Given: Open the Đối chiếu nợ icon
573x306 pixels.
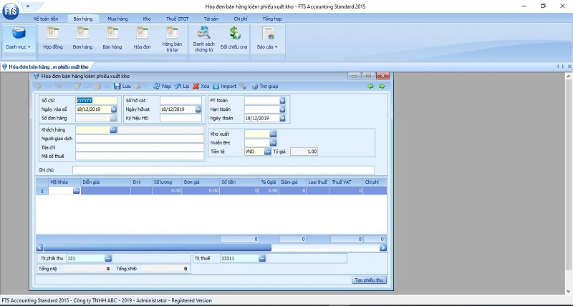Looking at the screenshot, I should tap(234, 38).
